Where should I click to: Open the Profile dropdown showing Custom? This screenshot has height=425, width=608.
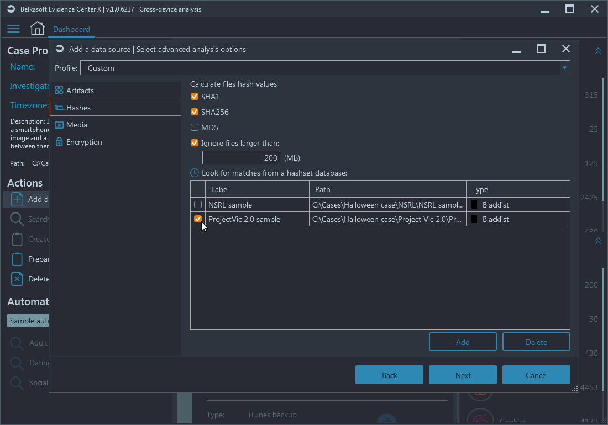(x=325, y=68)
